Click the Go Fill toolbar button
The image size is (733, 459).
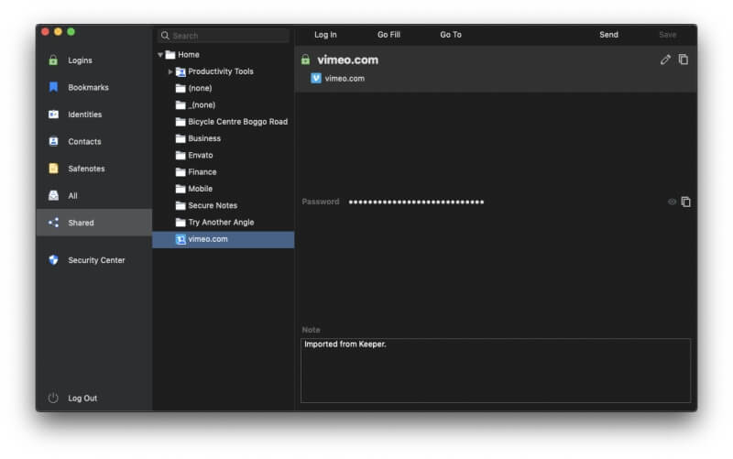coord(388,35)
